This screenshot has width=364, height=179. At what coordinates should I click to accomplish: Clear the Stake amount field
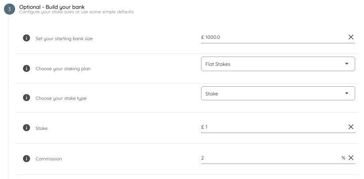click(351, 127)
